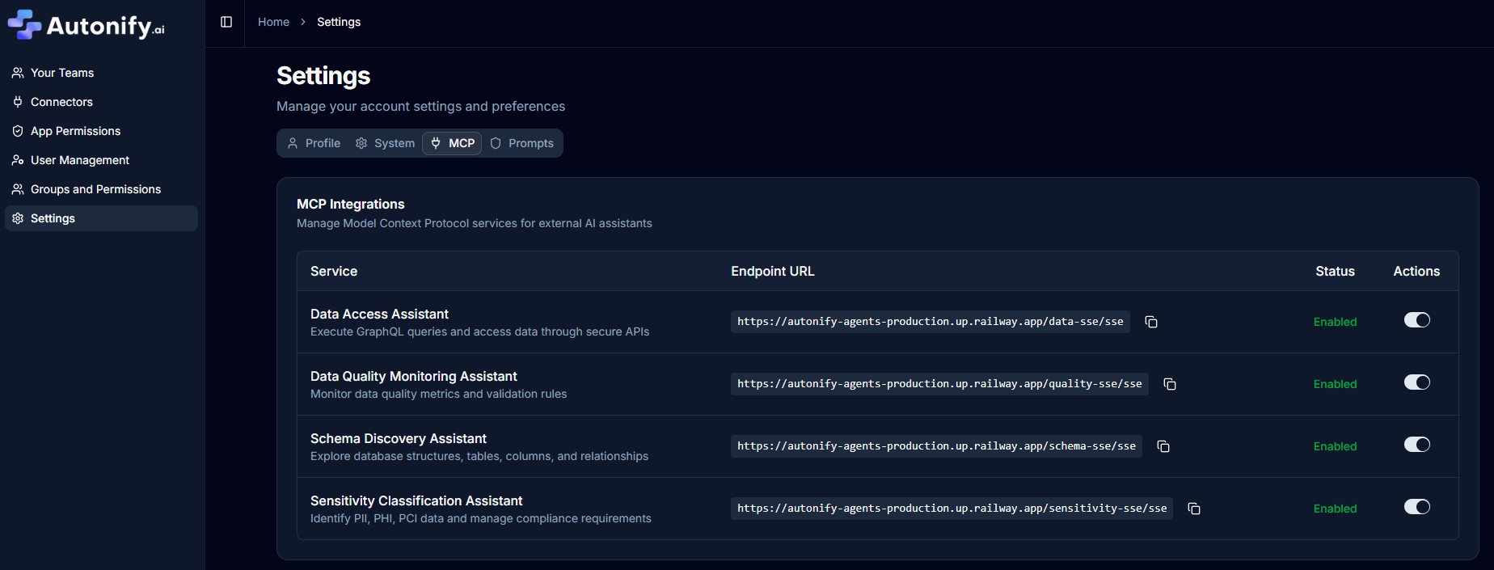
Task: Open Your Teams in sidebar
Action: [x=101, y=73]
